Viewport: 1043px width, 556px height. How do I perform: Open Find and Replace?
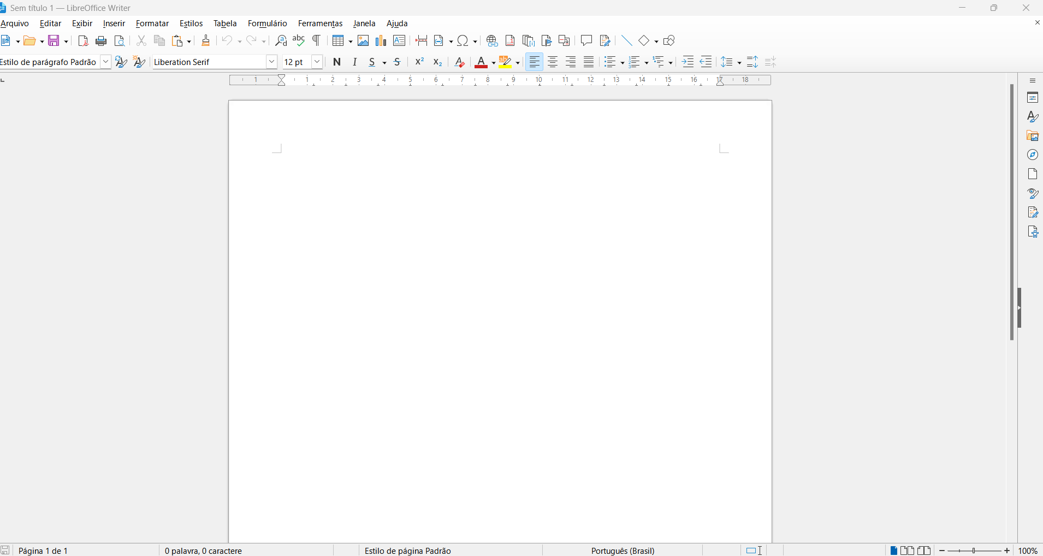[x=281, y=41]
